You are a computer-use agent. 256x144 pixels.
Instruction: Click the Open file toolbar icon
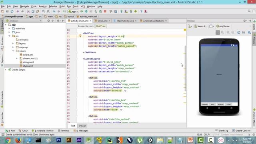coord(2,11)
